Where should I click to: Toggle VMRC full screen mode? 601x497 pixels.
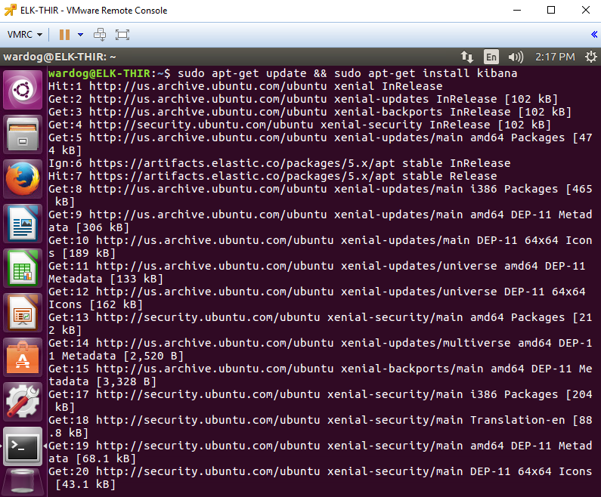click(122, 35)
